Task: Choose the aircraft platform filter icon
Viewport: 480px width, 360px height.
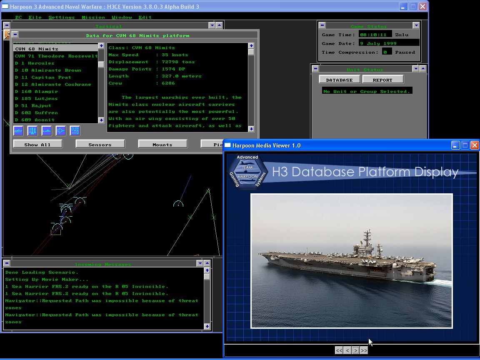Action: [x=61, y=131]
